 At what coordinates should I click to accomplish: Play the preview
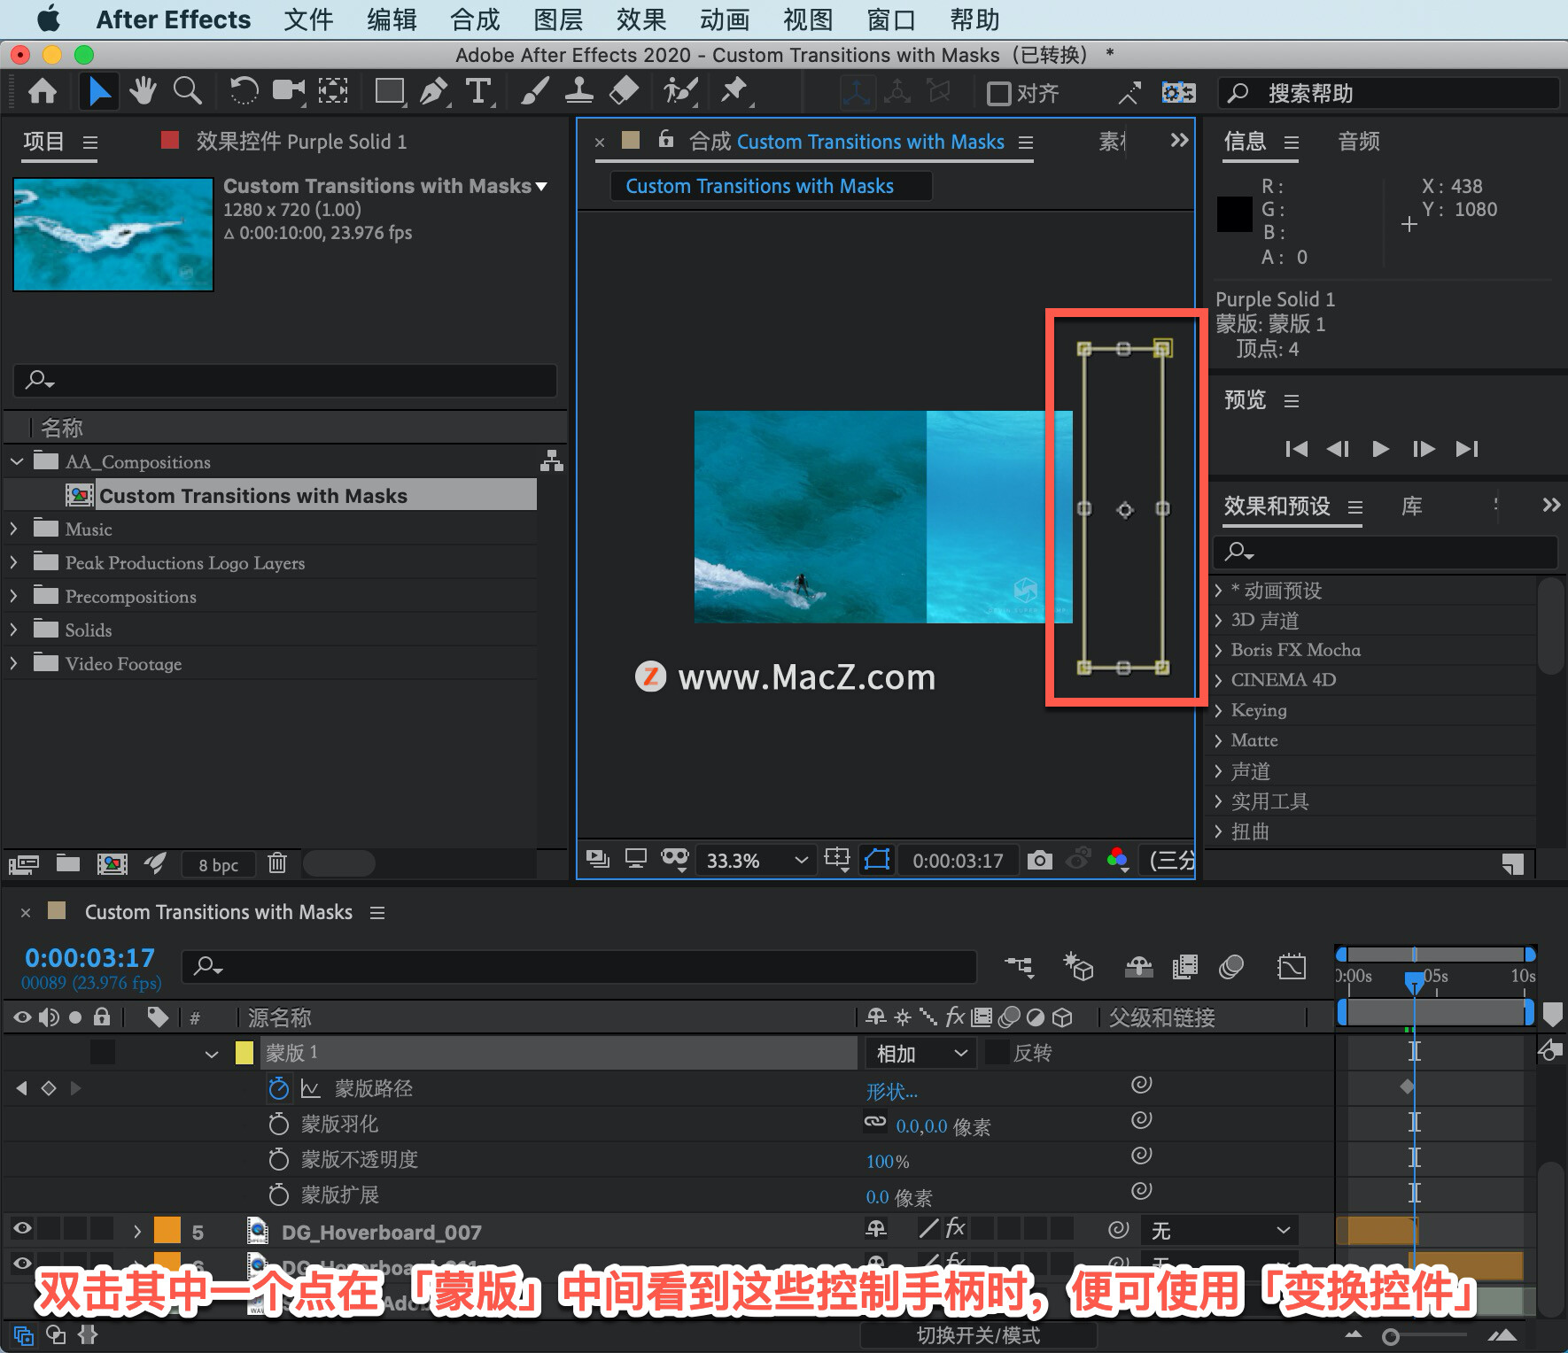(1380, 449)
